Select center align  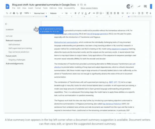111,13
